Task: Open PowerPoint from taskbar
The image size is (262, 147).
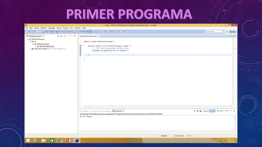Action: (68, 140)
